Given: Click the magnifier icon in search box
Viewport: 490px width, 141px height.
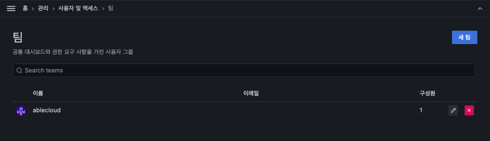Looking at the screenshot, I should (x=19, y=70).
